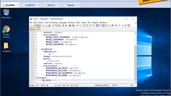Toggle Show All Characters pilcrow icon
This screenshot has height=96, width=171.
(94, 26)
